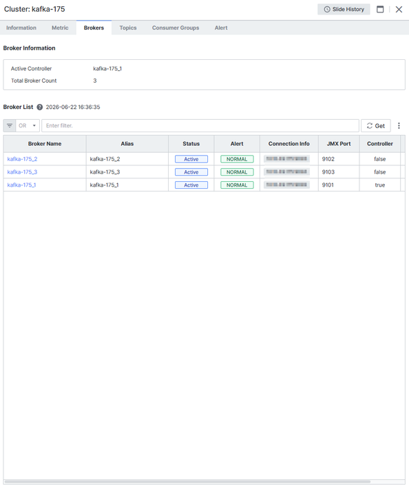This screenshot has height=491, width=409.
Task: Go to the Alert tab
Action: [221, 28]
